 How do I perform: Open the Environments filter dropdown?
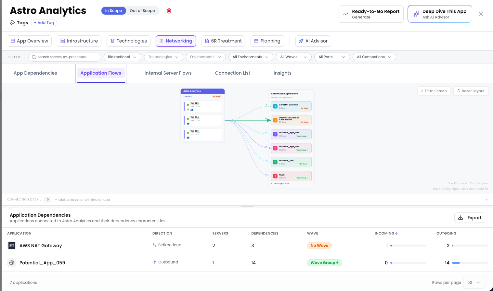206,57
